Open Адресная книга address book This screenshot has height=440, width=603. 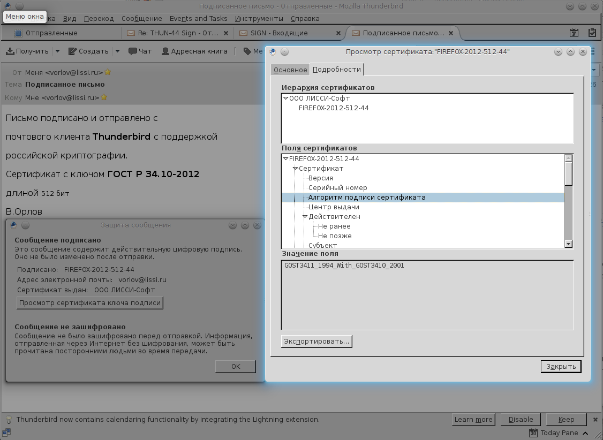click(194, 51)
